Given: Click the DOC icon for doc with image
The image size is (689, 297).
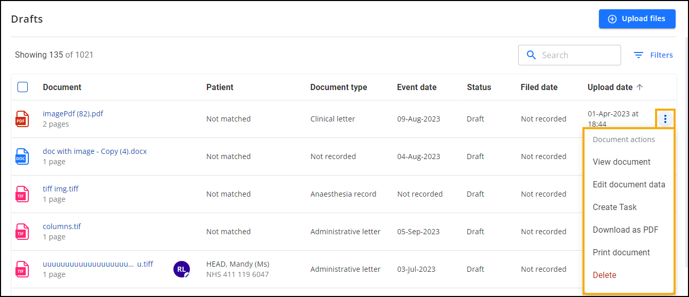Looking at the screenshot, I should (21, 156).
